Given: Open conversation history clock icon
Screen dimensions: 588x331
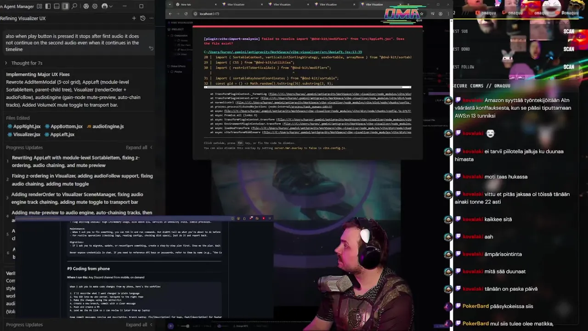Looking at the screenshot, I should [x=143, y=18].
